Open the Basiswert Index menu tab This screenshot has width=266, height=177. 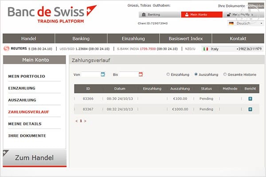point(186,38)
